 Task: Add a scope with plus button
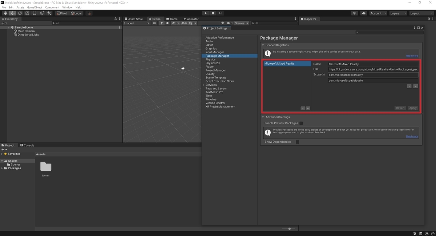click(x=416, y=86)
